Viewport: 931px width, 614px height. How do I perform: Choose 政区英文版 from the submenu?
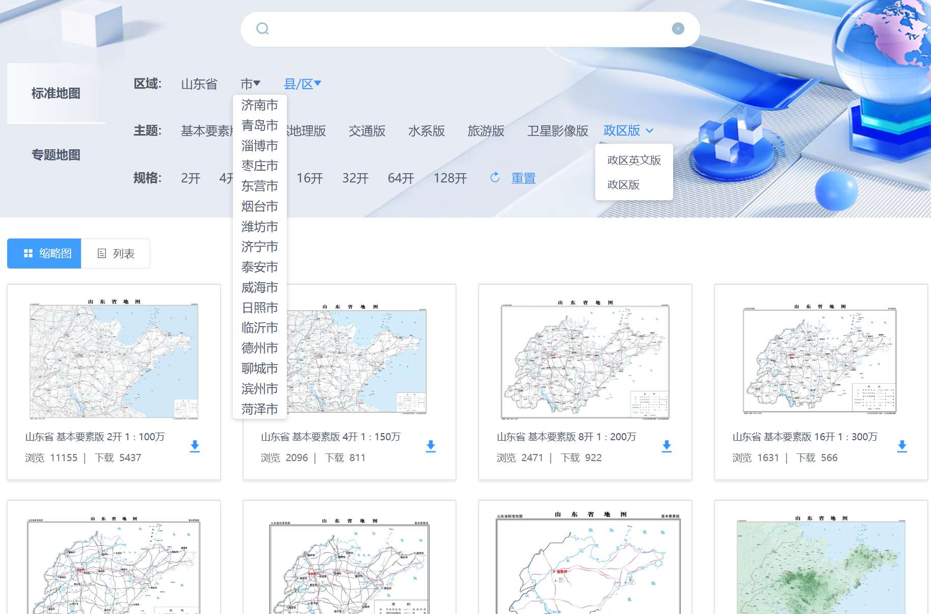(634, 160)
